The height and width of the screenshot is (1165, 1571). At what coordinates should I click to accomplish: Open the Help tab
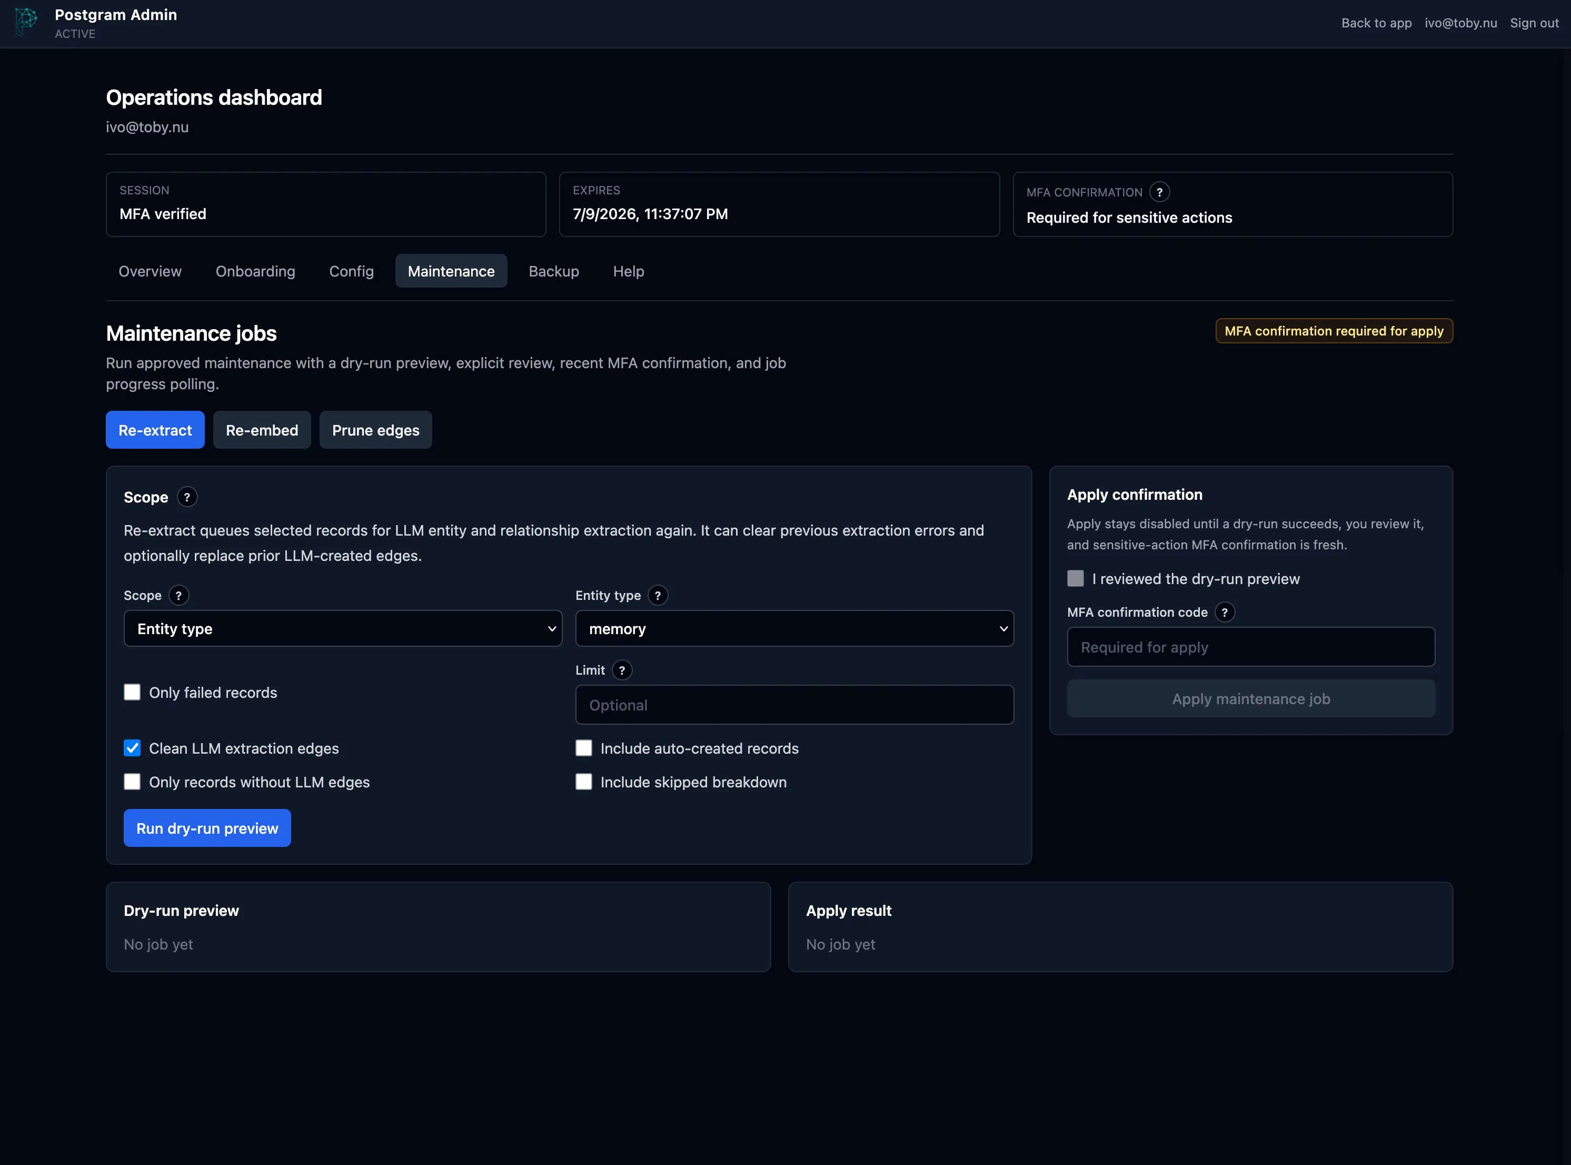(629, 272)
